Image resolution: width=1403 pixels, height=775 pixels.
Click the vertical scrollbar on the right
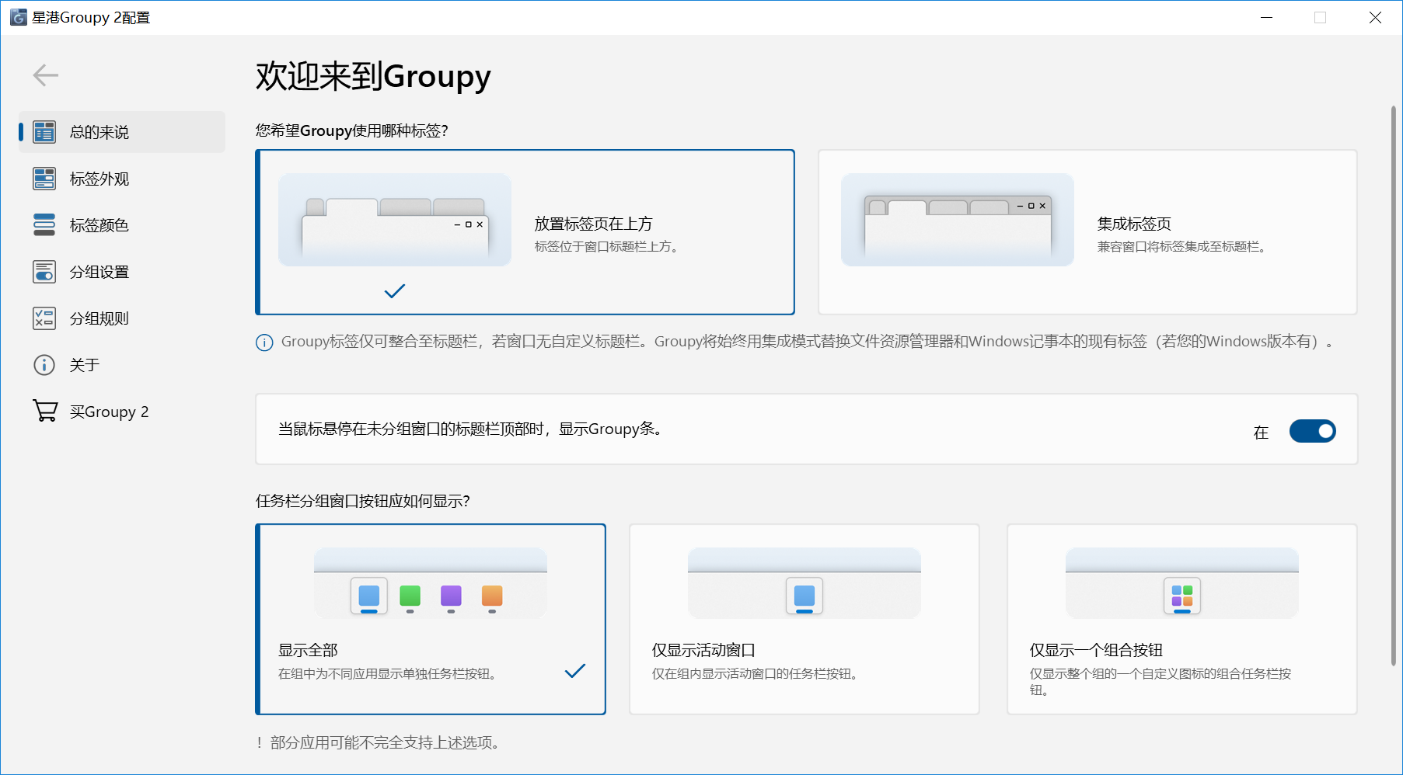1394,386
